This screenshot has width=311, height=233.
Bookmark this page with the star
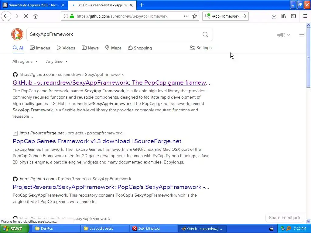[195, 16]
